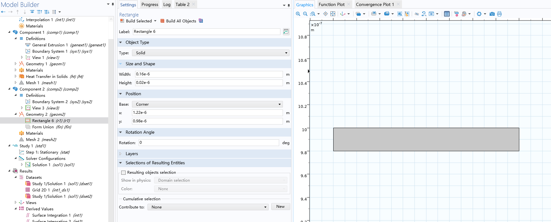Click the Zoom Out graphics icon

click(305, 14)
